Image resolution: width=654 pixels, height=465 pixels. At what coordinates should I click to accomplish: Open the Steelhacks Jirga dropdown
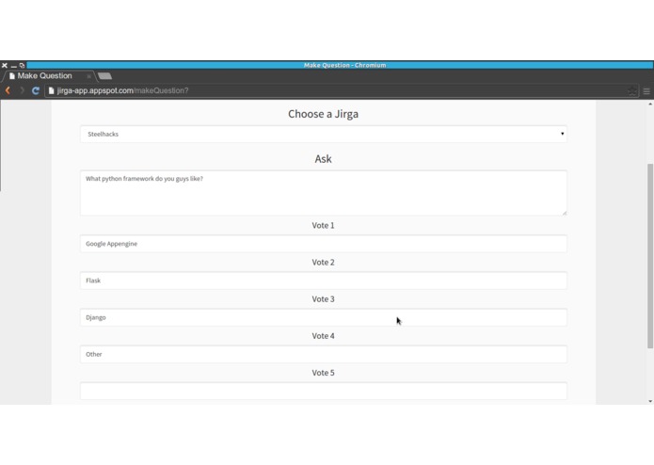click(x=324, y=134)
